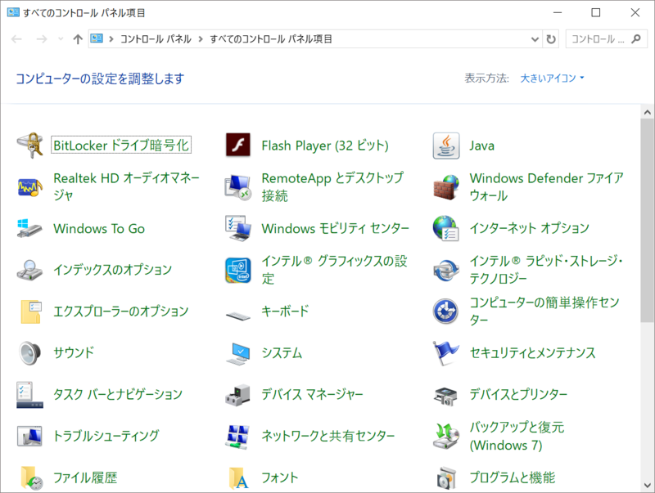This screenshot has width=655, height=493.
Task: Open the フォント link
Action: 279,477
